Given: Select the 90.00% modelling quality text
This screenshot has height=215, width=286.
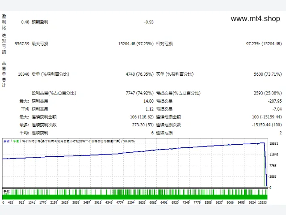Looking at the screenshot, I should (x=129, y=141).
